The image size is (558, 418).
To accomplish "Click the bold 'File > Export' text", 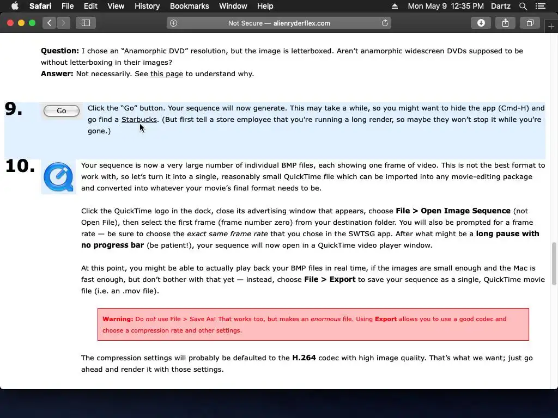I will [x=330, y=279].
